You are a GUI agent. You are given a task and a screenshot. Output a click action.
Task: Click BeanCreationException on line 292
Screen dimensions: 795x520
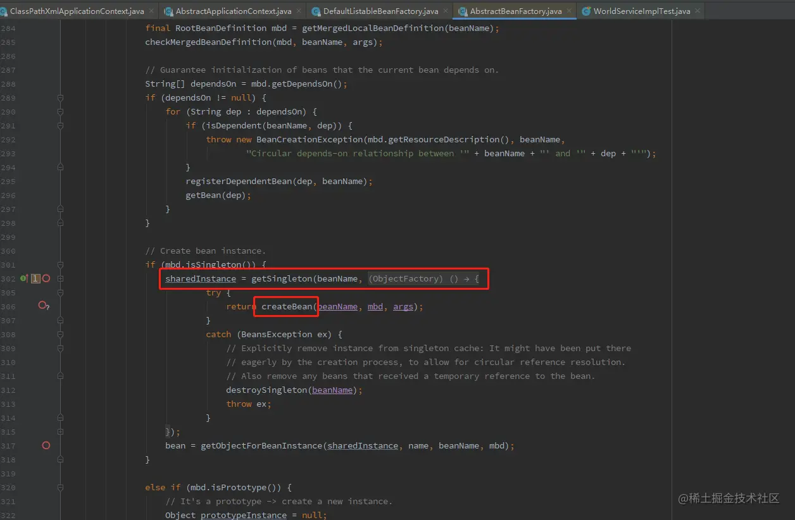tap(310, 139)
